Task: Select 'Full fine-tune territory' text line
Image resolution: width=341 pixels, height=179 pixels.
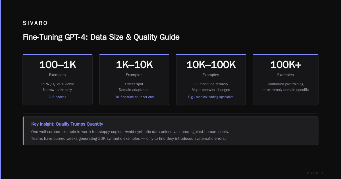Action: point(211,84)
